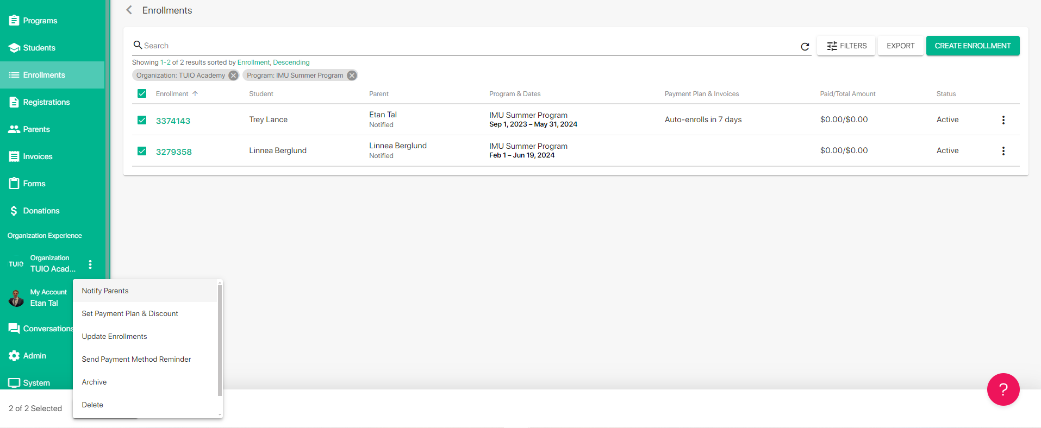1041x428 pixels.
Task: Open the Donations dollar icon
Action: pos(14,211)
